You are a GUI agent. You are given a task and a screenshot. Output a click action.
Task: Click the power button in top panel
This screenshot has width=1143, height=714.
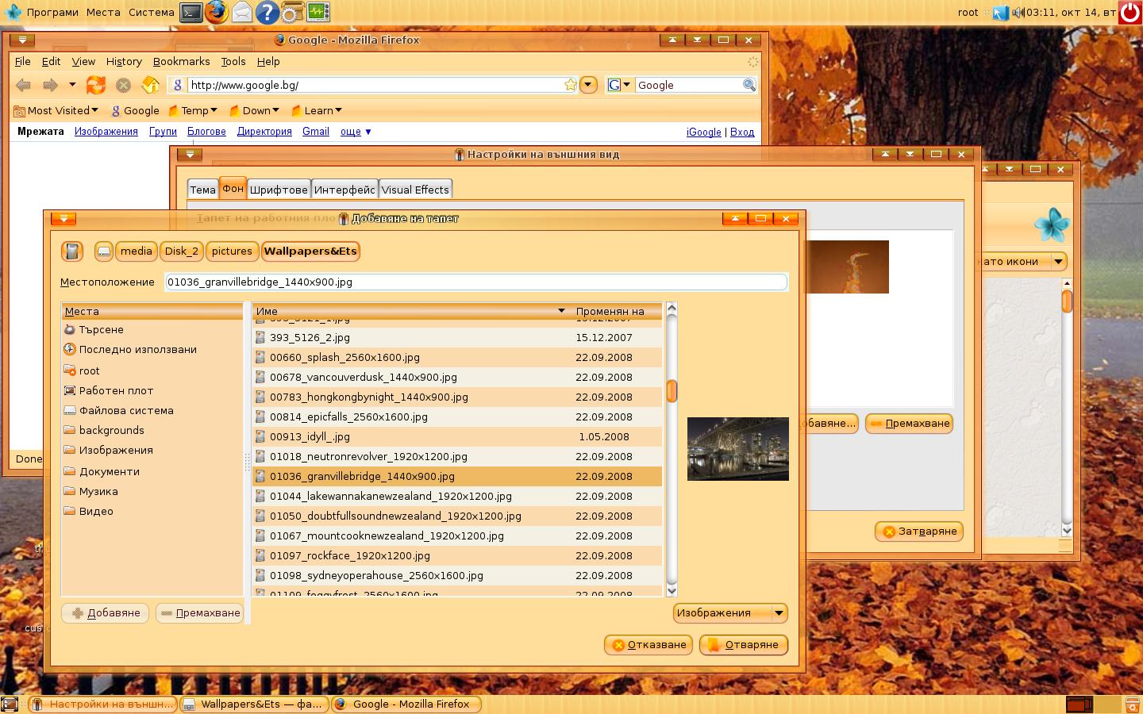point(1130,12)
